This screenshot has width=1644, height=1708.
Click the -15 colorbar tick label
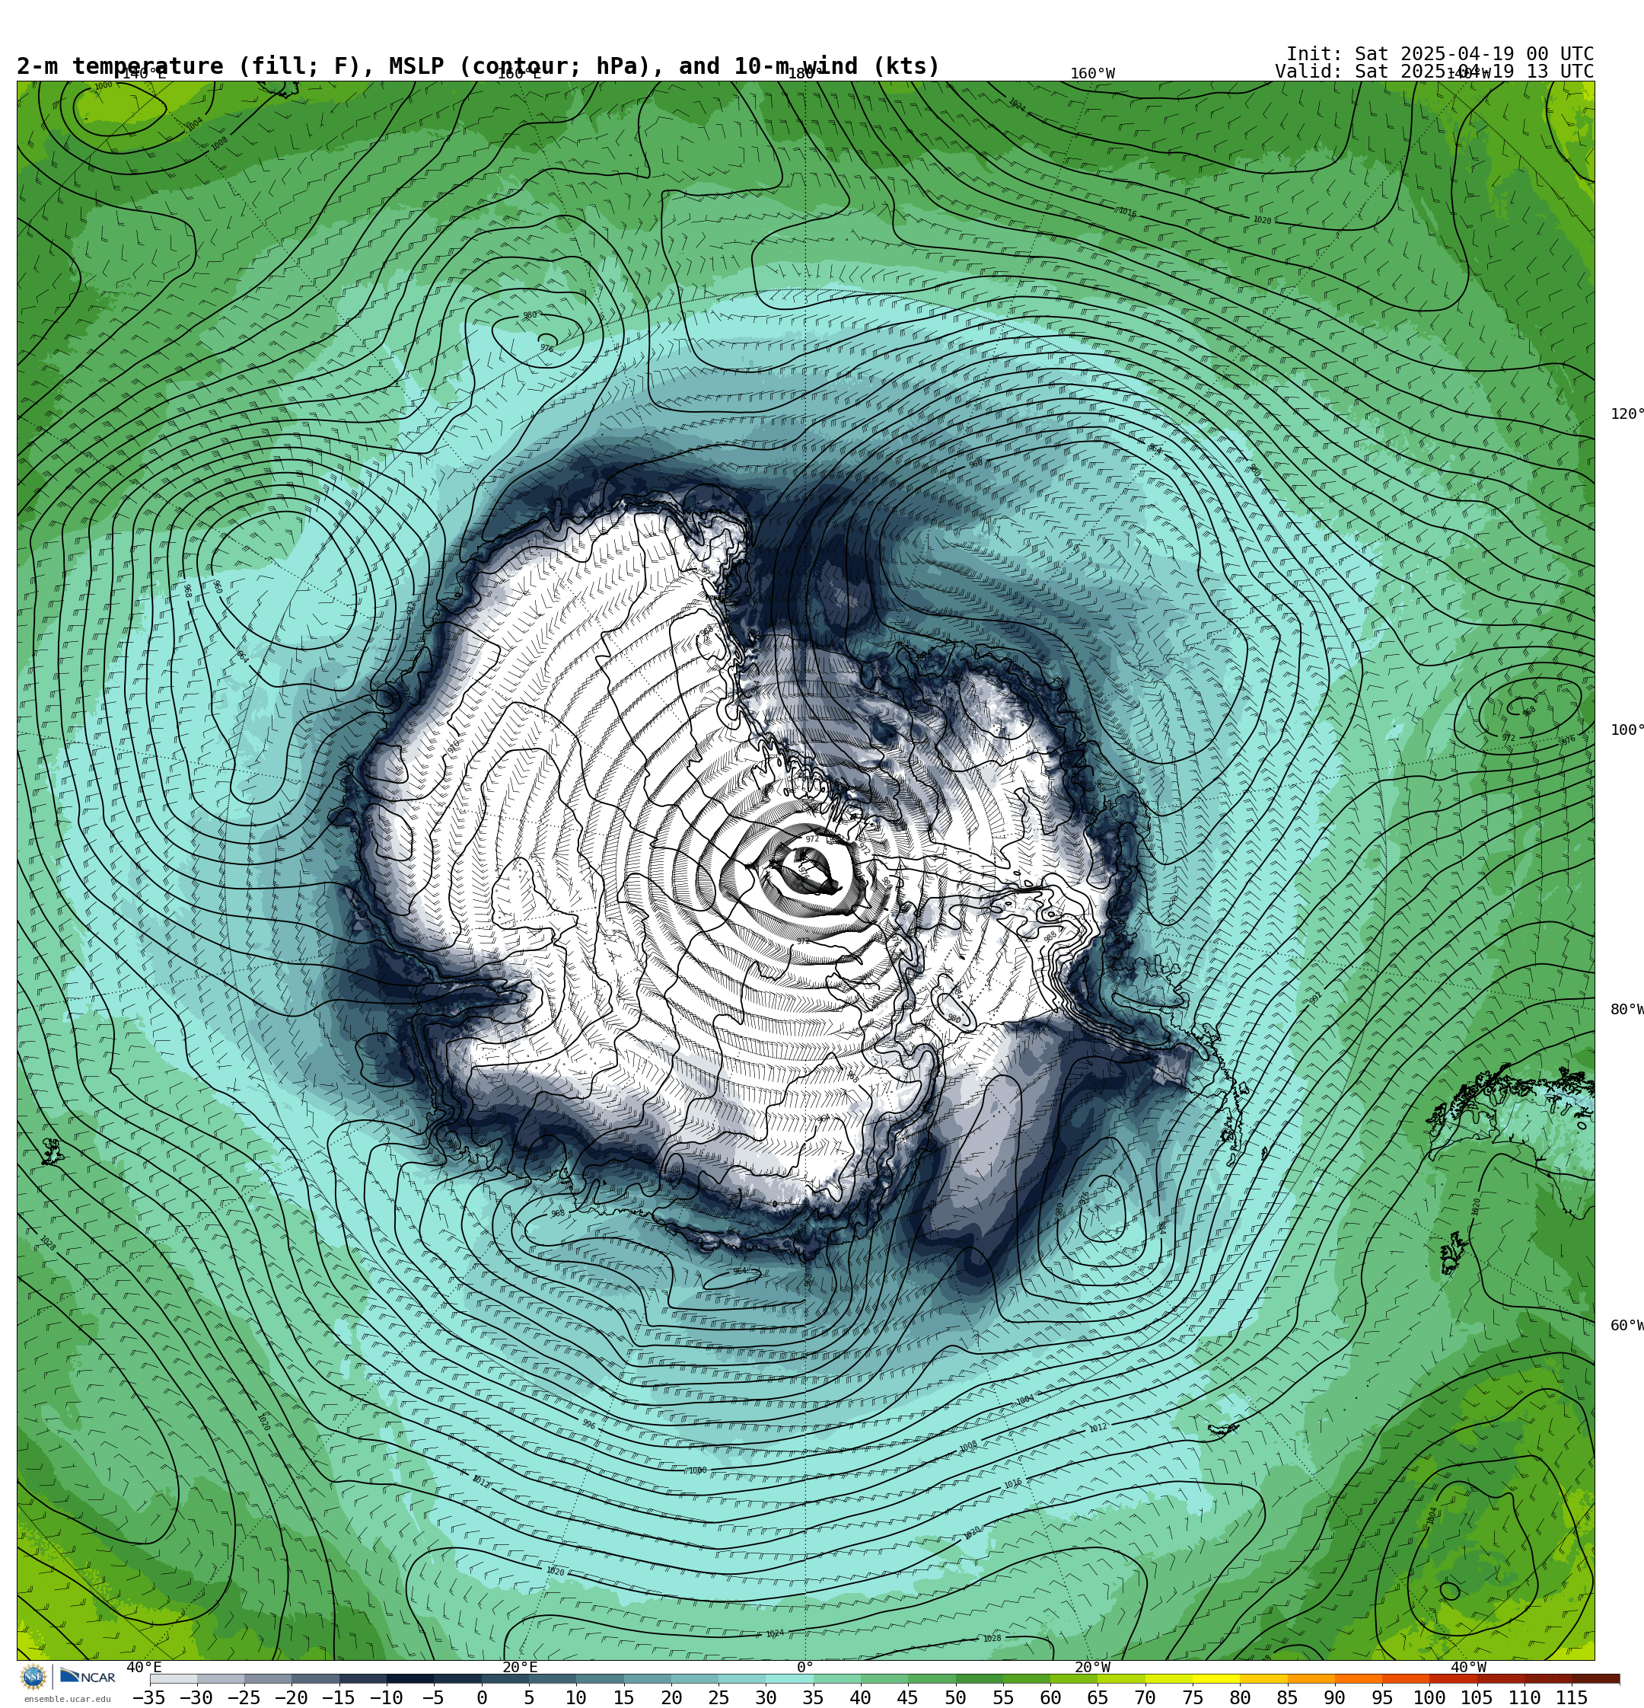pos(338,1698)
